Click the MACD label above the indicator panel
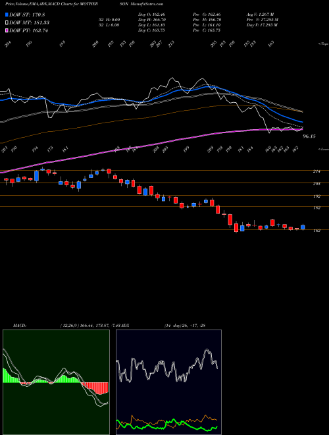The image size is (329, 435). click(19, 326)
